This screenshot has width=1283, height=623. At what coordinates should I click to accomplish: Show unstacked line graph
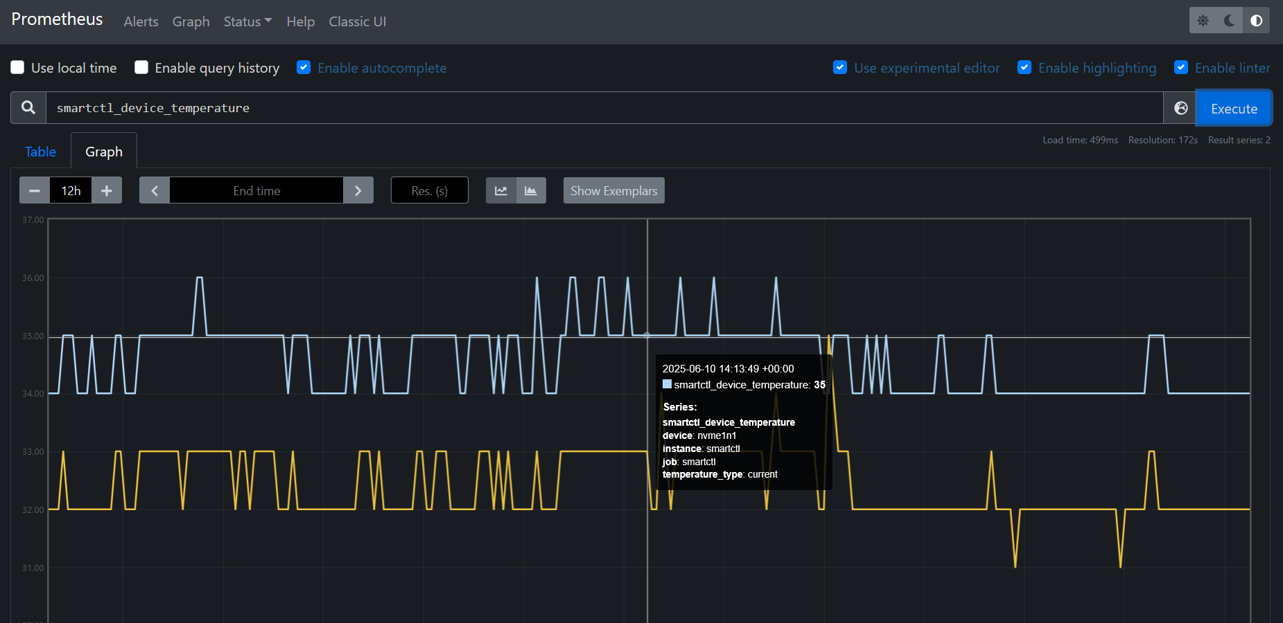tap(500, 190)
